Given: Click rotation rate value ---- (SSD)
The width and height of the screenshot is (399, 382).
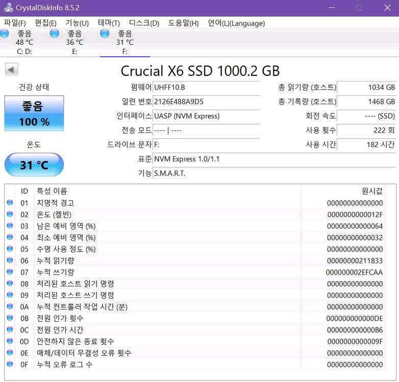Looking at the screenshot, I should 366,116.
